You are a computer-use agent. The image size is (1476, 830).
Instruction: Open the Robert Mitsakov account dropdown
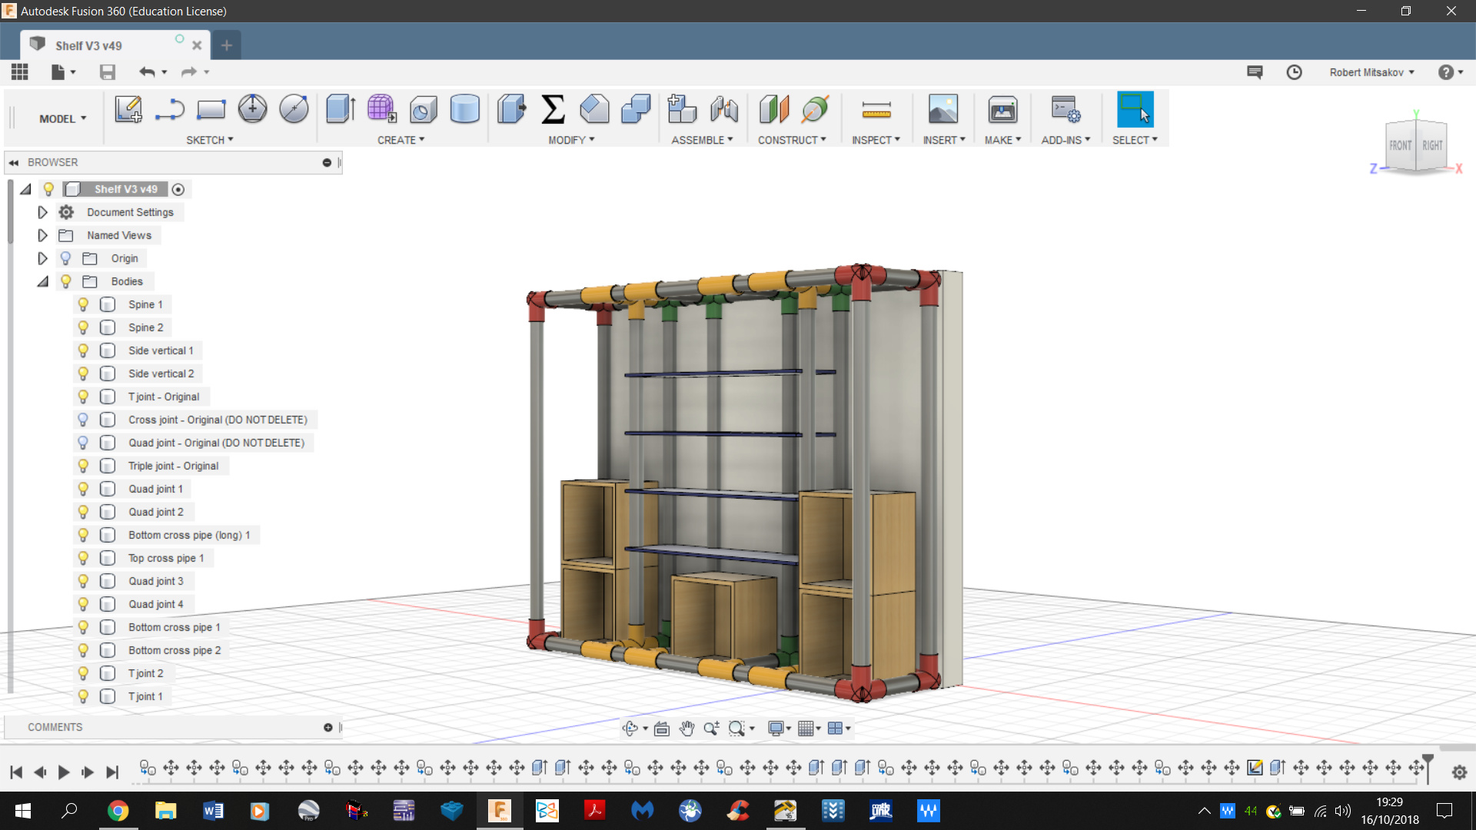coord(1372,72)
